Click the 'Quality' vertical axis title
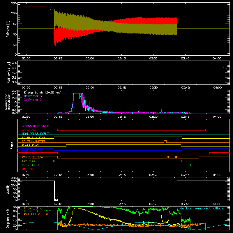 8,189
